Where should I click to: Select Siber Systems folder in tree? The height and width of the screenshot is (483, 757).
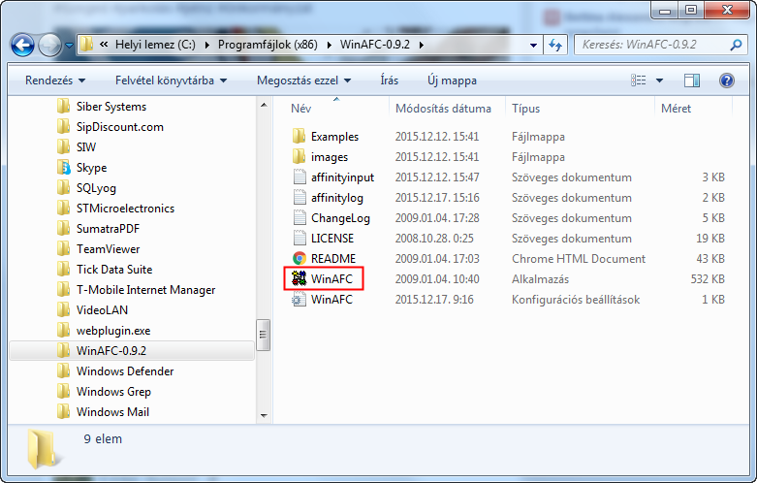[x=111, y=107]
